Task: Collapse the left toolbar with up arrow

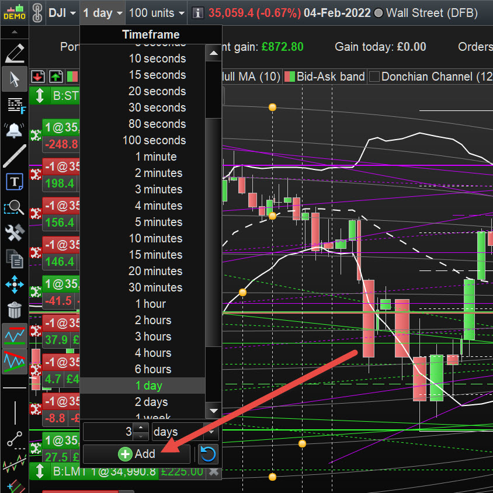Action: pyautogui.click(x=15, y=32)
